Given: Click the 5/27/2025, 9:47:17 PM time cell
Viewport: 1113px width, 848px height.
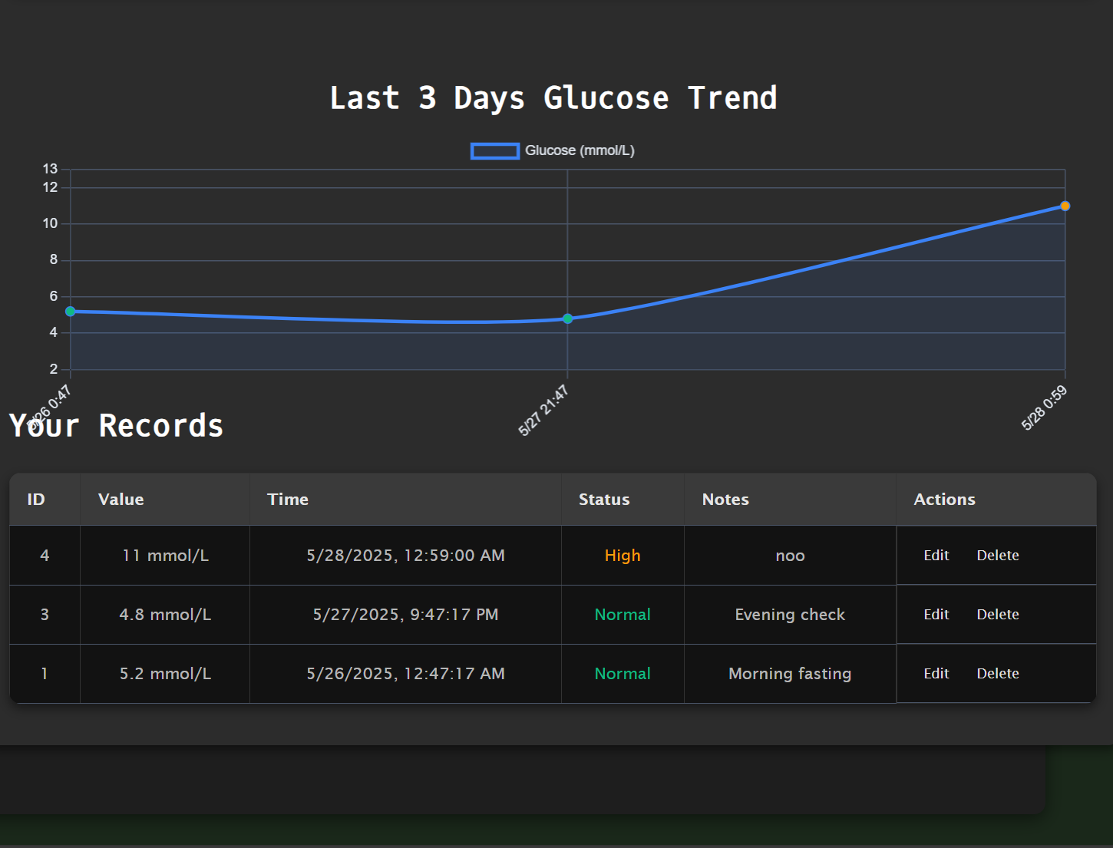Looking at the screenshot, I should [x=405, y=615].
